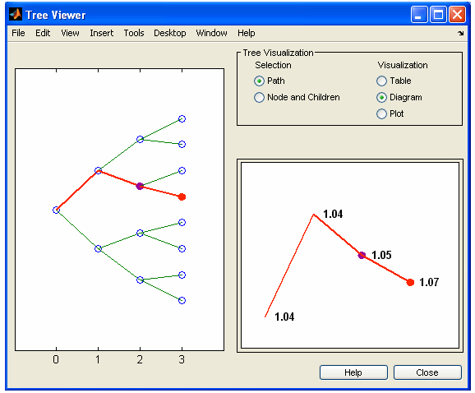This screenshot has width=475, height=393.
Task: Click the red dot labeled 1.07 in diagram
Action: click(x=410, y=282)
